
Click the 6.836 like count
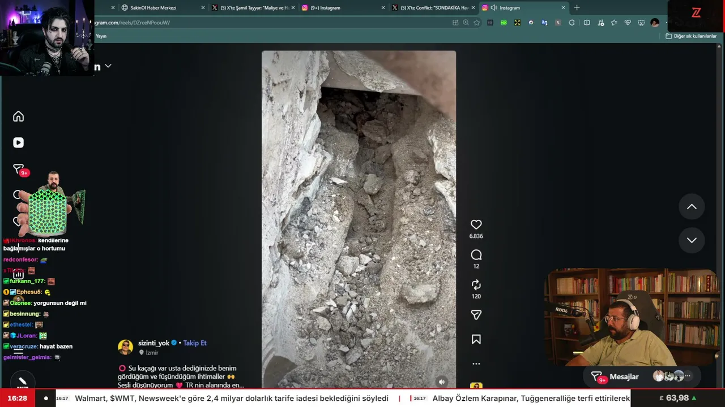coord(476,236)
